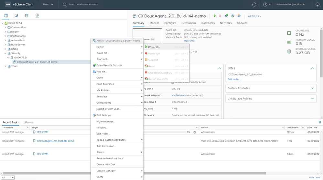This screenshot has height=180, width=323.
Task: Choose Open Remote Console from context menu
Action: 117,65
